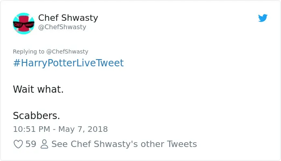Click the sunglasses in the avatar image
281x161 pixels.
pyautogui.click(x=24, y=25)
